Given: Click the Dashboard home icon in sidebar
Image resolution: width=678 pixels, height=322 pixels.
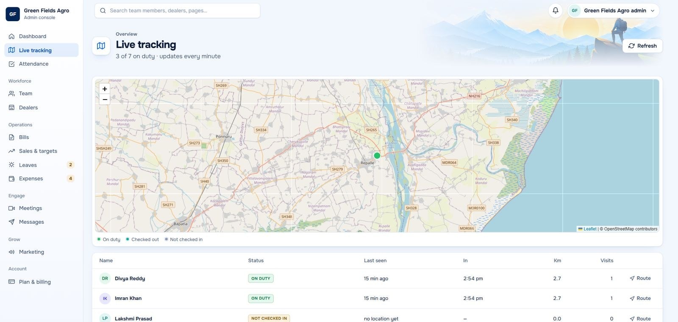Looking at the screenshot, I should tap(11, 36).
